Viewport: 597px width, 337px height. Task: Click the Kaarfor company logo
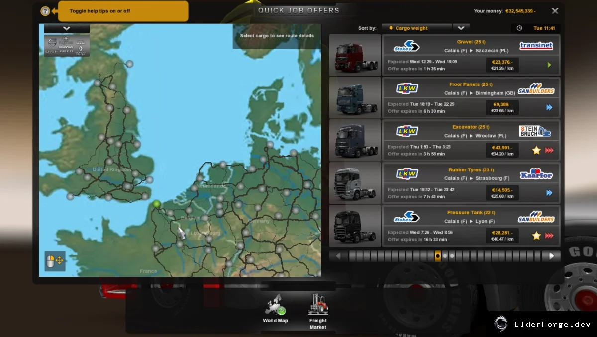[536, 174]
